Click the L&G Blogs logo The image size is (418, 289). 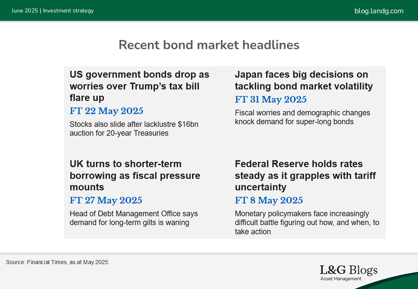[348, 273]
